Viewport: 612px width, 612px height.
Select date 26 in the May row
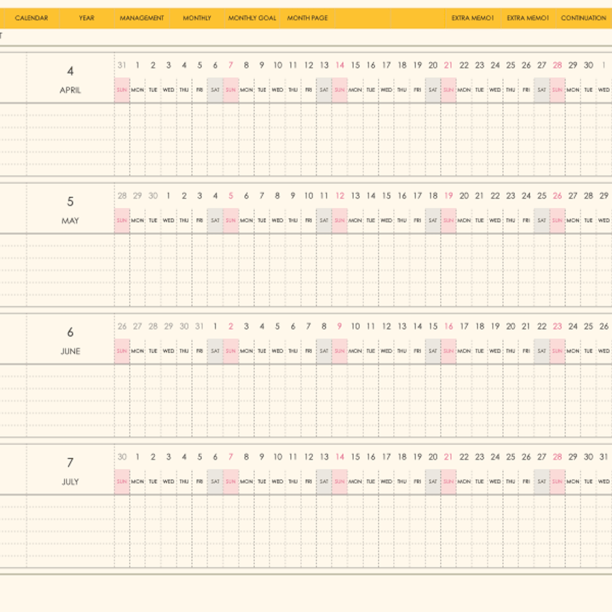(557, 196)
